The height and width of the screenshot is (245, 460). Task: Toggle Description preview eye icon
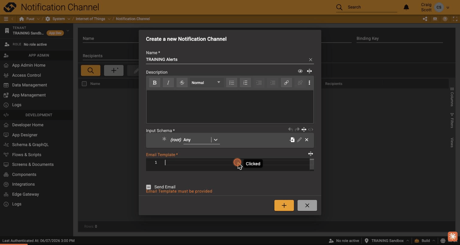[300, 71]
